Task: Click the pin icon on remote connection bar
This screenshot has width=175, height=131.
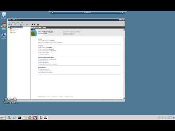Action: tap(52, 12)
